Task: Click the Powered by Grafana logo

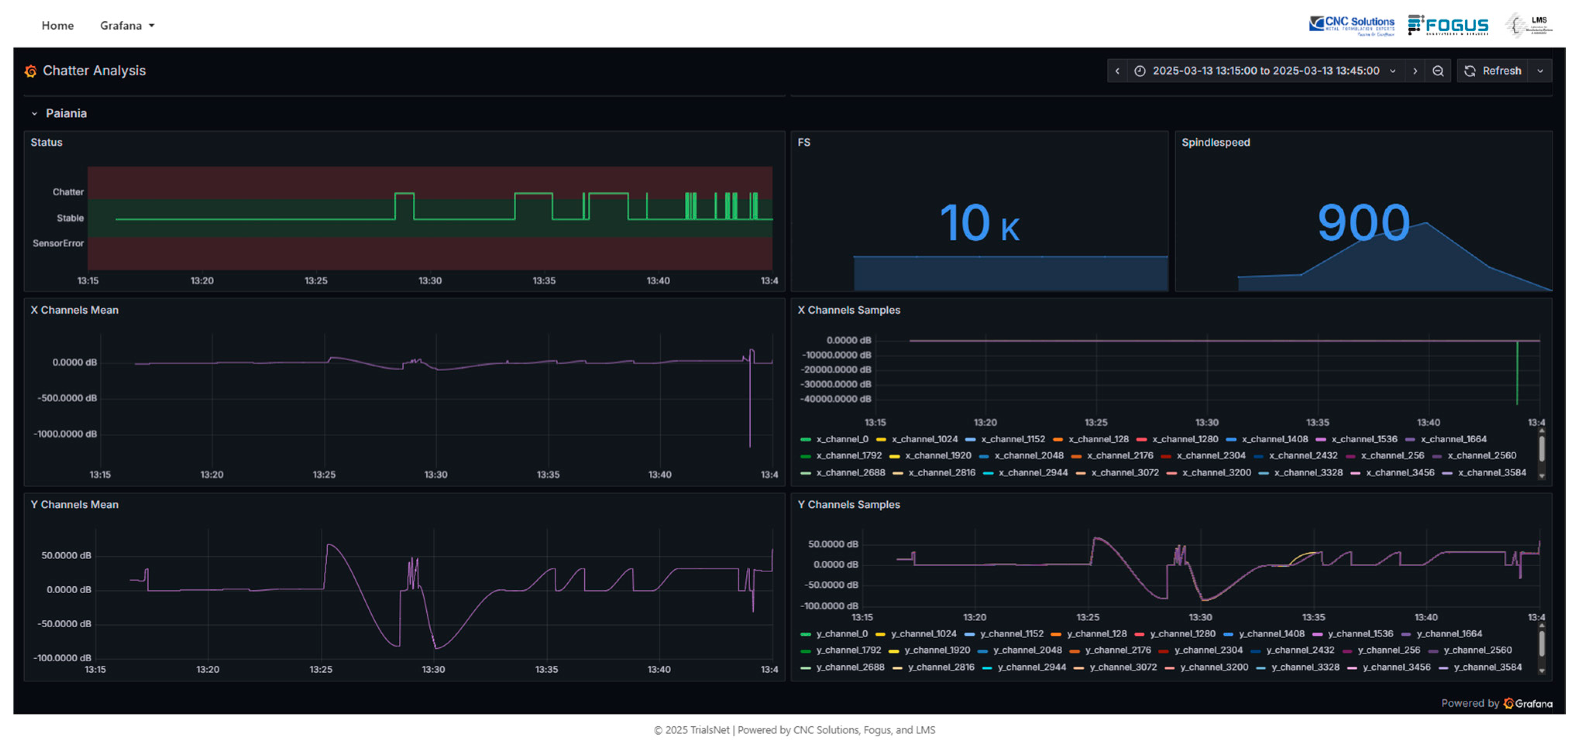Action: [x=1527, y=703]
